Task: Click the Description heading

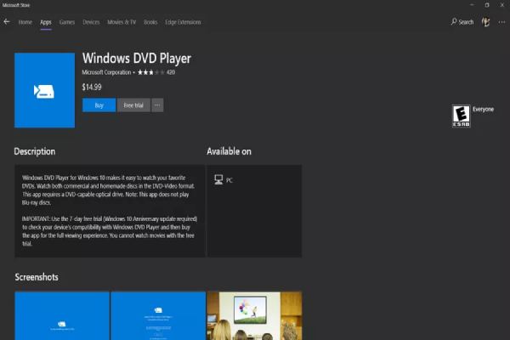Action: coord(35,151)
